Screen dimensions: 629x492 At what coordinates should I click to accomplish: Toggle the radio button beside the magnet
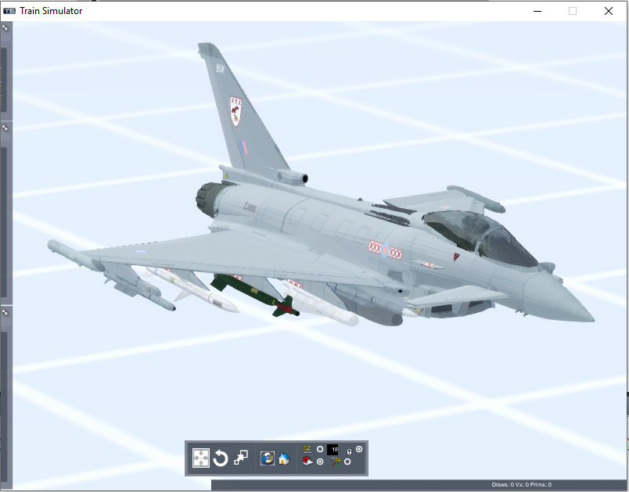(x=320, y=462)
